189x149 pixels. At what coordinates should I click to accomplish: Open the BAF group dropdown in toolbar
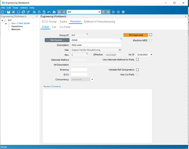pyautogui.click(x=99, y=12)
